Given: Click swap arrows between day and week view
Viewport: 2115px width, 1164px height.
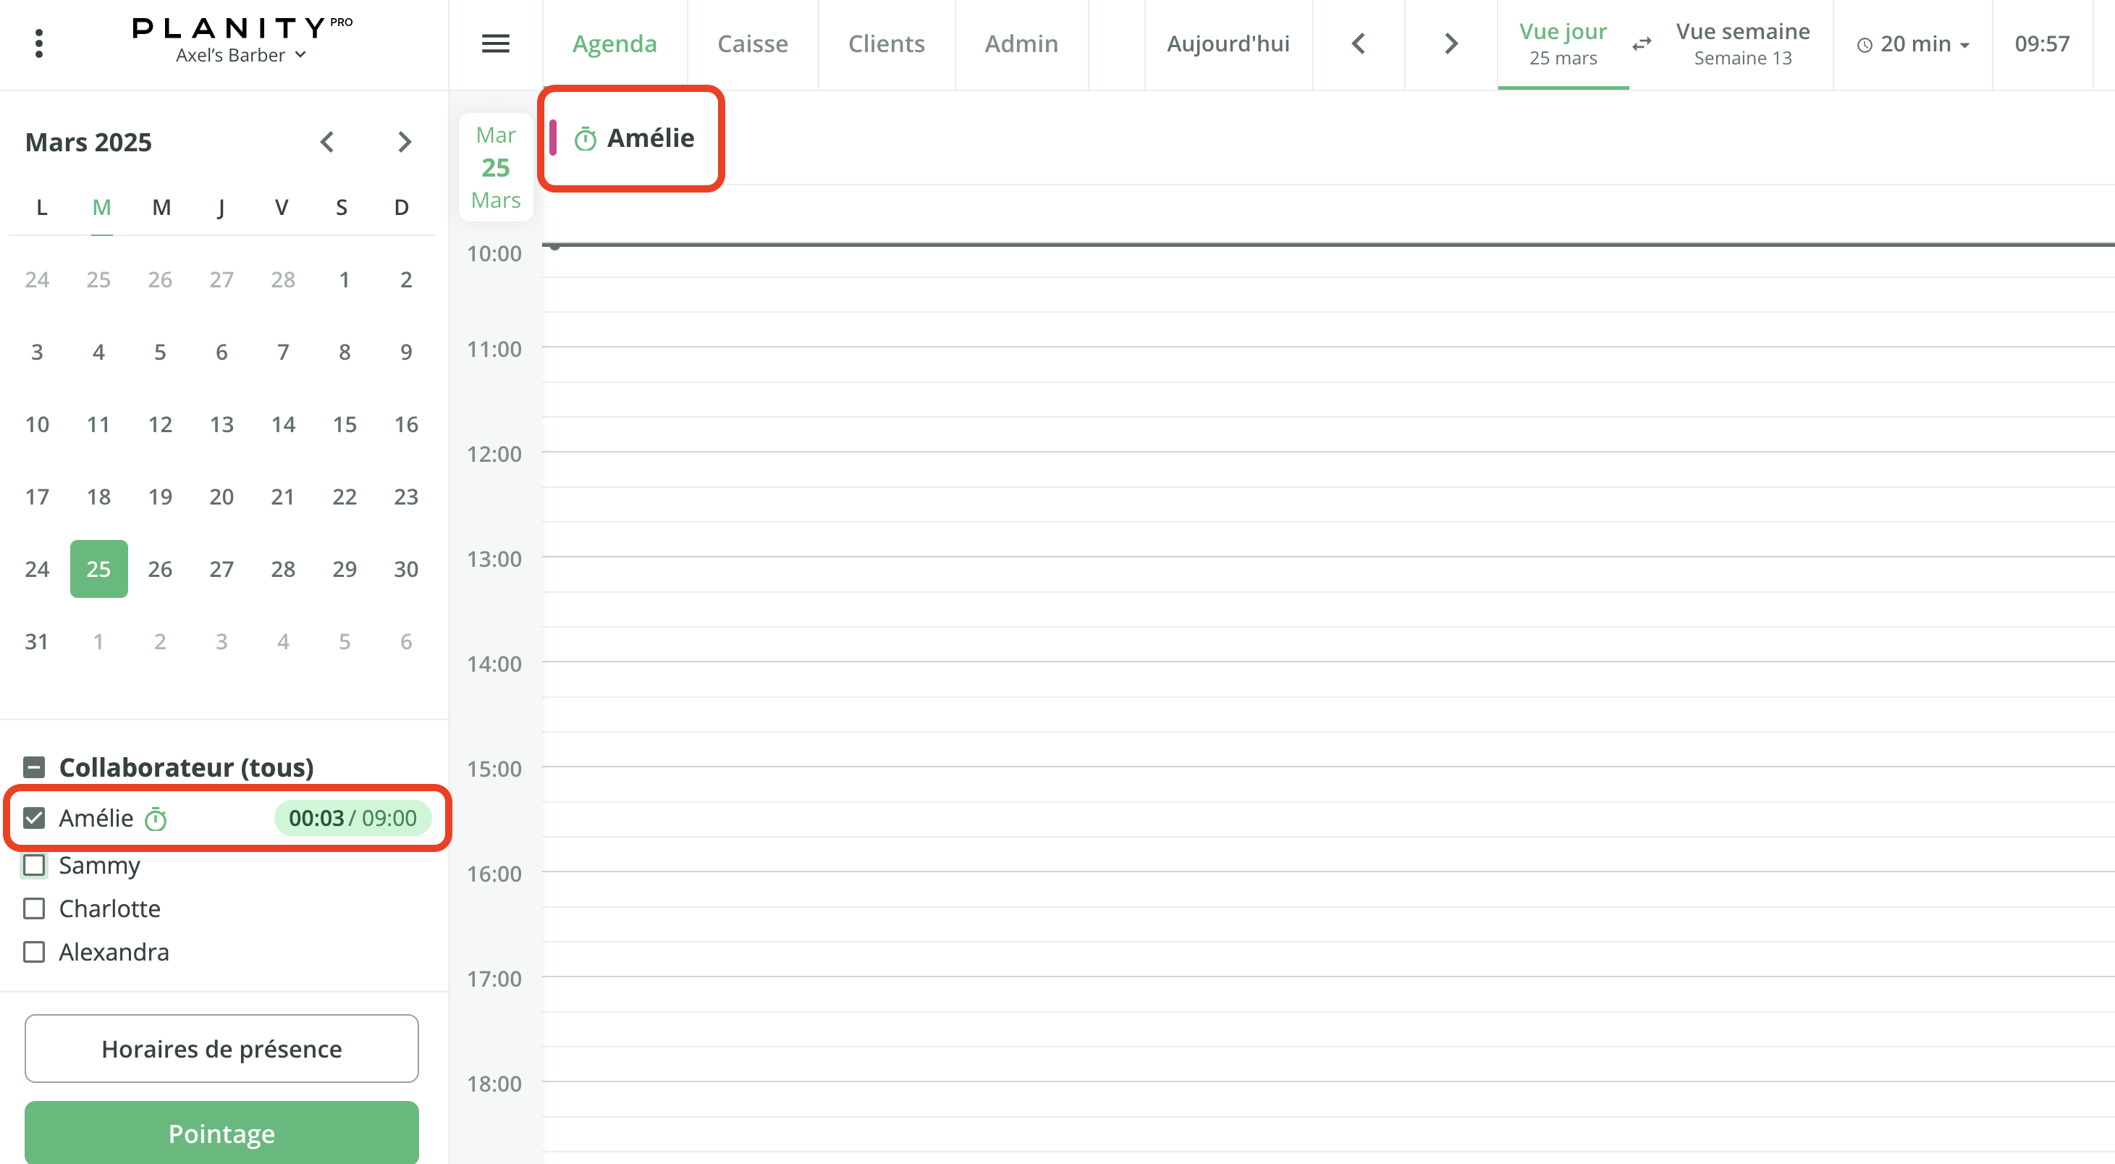Looking at the screenshot, I should [x=1641, y=44].
